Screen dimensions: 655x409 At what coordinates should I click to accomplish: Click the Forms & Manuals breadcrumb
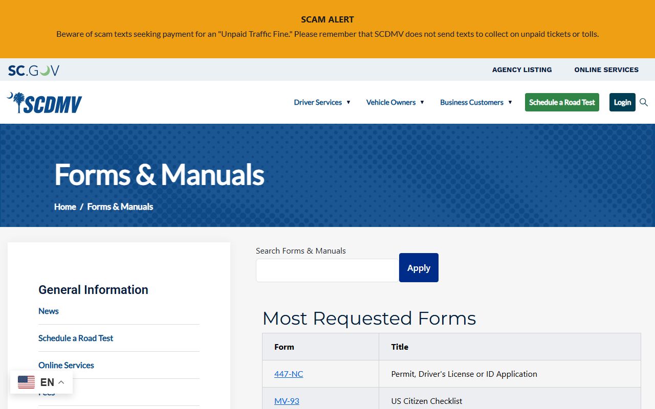pos(120,207)
